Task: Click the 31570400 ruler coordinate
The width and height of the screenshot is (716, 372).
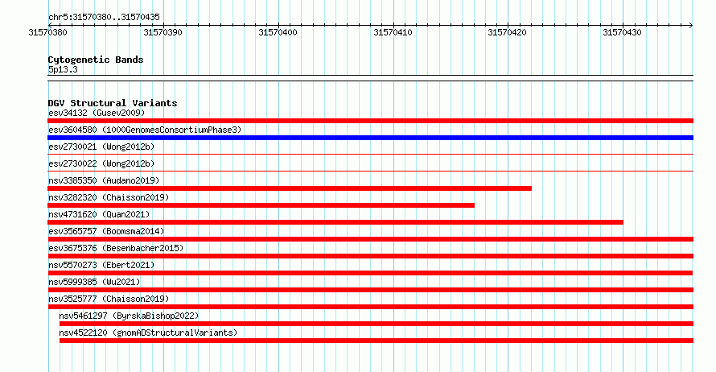Action: click(278, 32)
